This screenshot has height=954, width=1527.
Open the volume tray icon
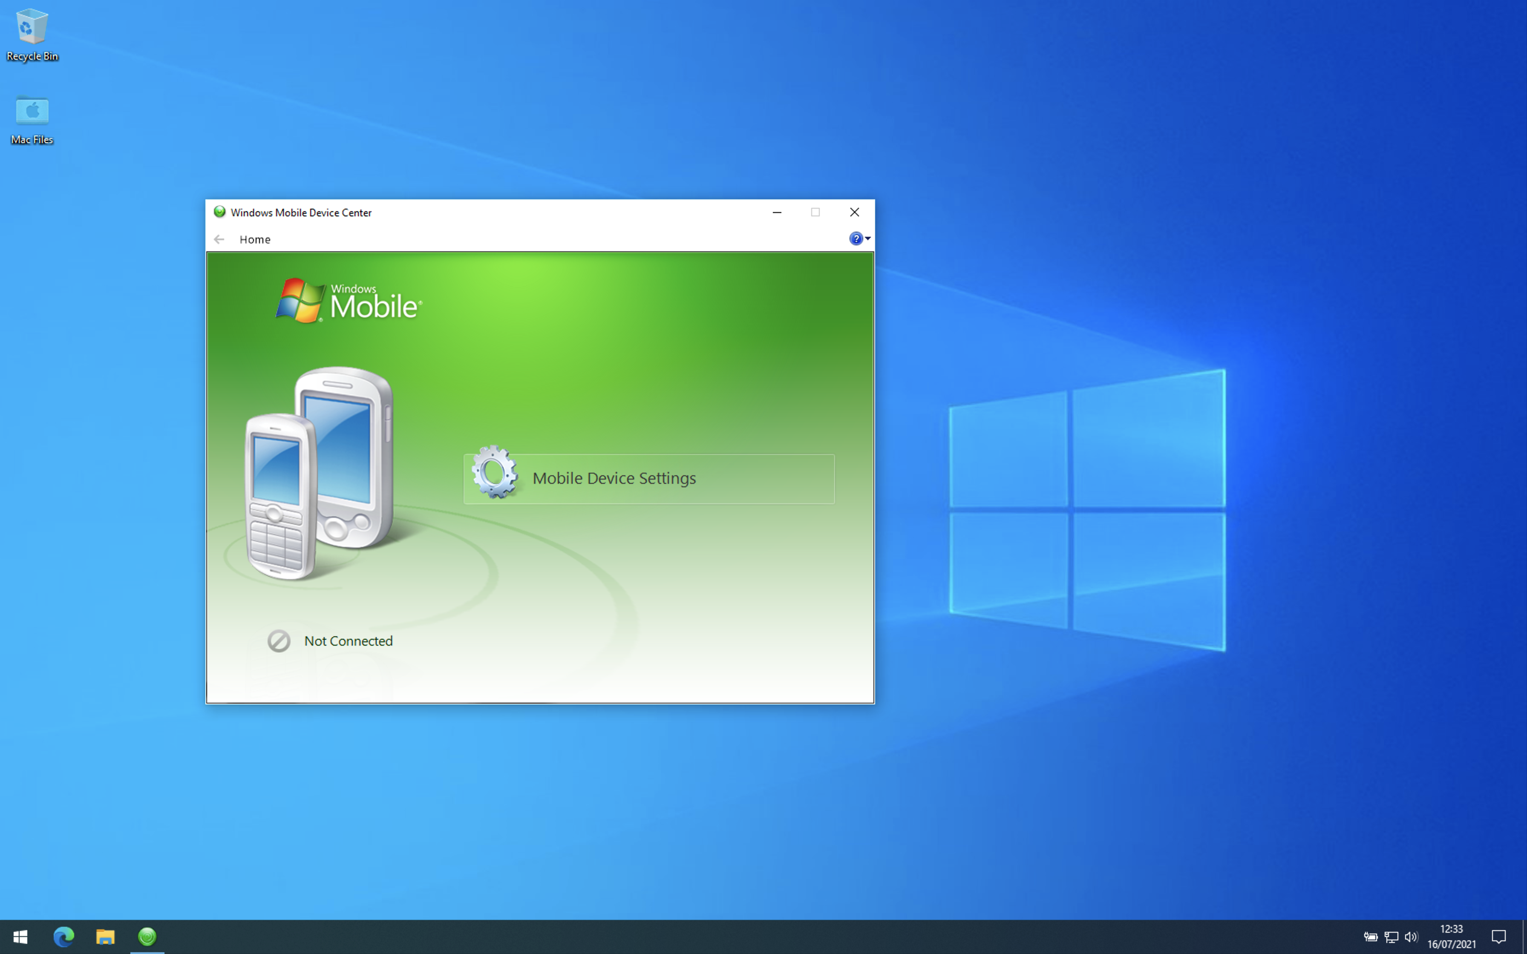(1412, 937)
